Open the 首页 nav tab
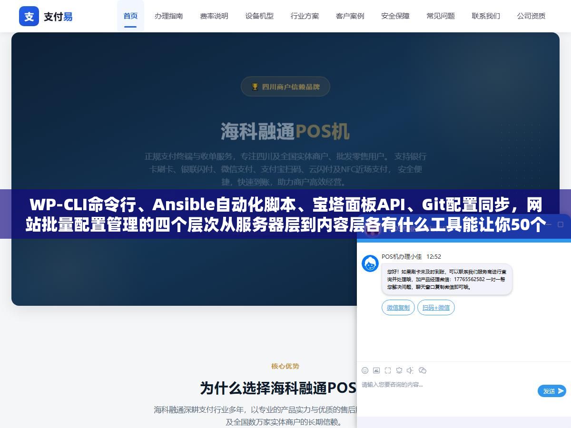This screenshot has height=428, width=571. point(130,16)
